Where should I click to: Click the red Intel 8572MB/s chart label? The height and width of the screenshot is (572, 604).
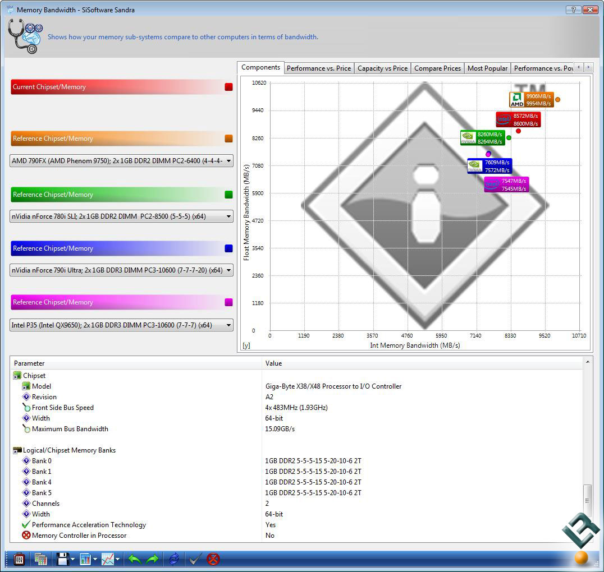(x=518, y=119)
